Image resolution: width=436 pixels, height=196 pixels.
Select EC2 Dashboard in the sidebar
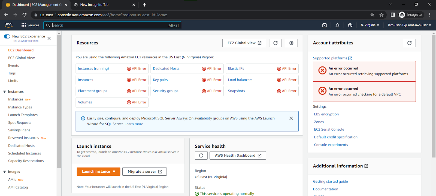pyautogui.click(x=21, y=50)
